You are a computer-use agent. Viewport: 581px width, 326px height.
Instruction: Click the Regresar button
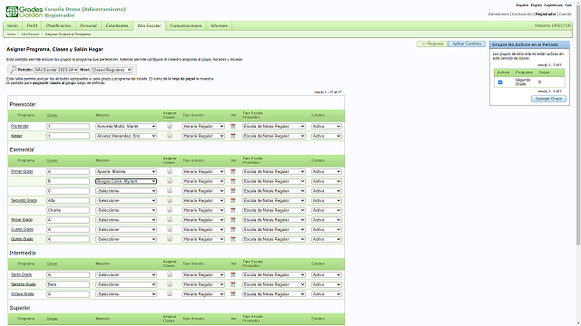[x=432, y=43]
